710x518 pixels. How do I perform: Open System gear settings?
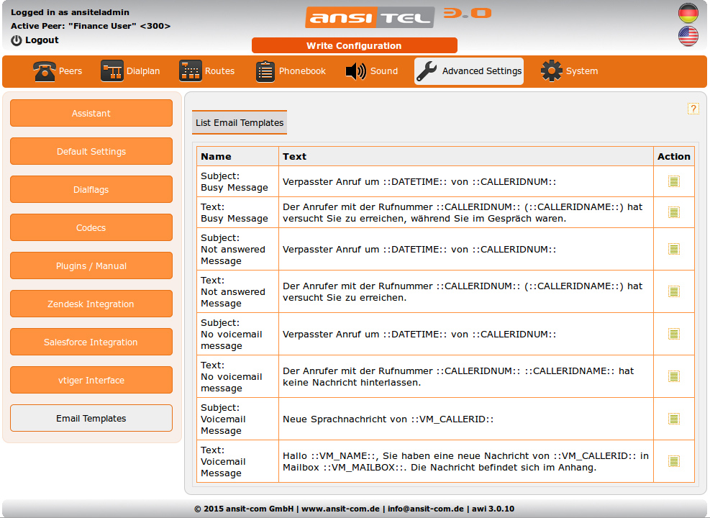point(552,71)
